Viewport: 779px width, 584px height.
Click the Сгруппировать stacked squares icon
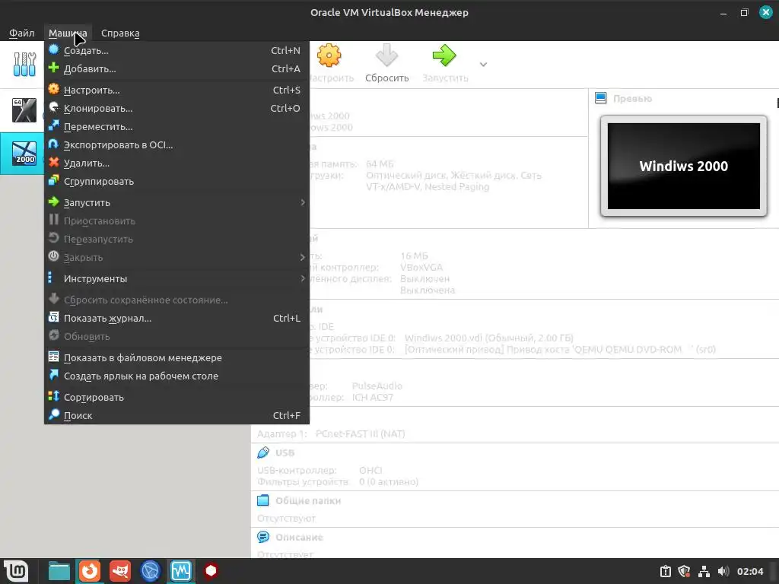click(54, 181)
